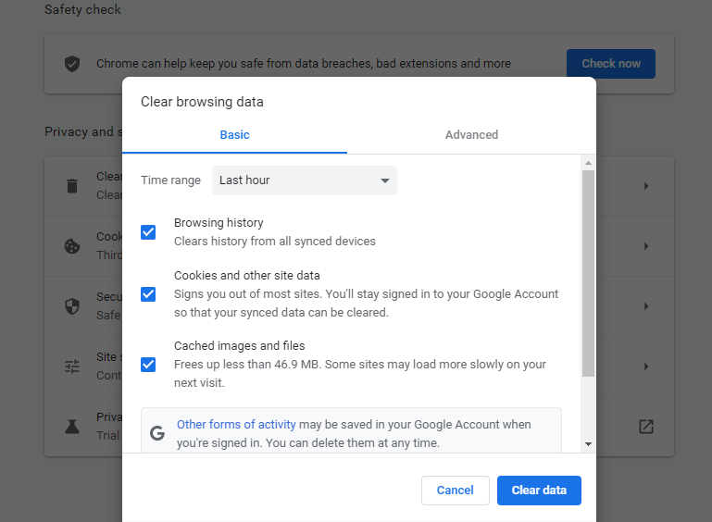
Task: Click the Cancel button
Action: click(x=455, y=491)
